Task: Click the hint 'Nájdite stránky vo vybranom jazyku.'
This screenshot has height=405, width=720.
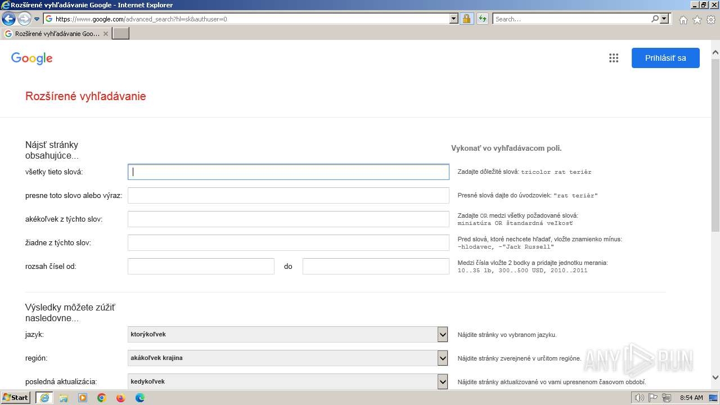Action: pos(507,335)
